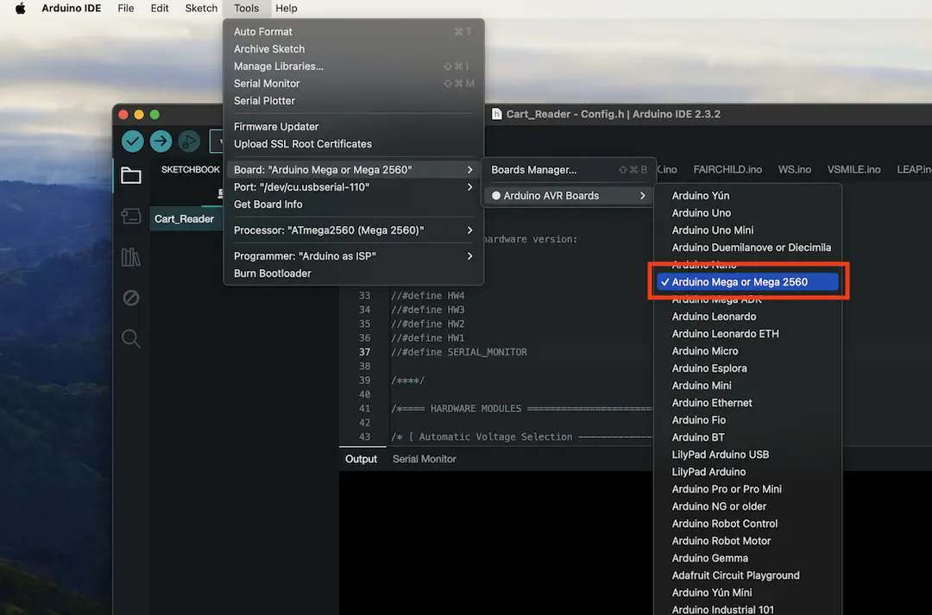This screenshot has width=932, height=615.
Task: Open the Debug panel icon in the sidebar
Action: (131, 298)
